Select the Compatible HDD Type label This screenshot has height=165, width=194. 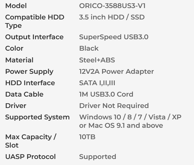[35, 21]
